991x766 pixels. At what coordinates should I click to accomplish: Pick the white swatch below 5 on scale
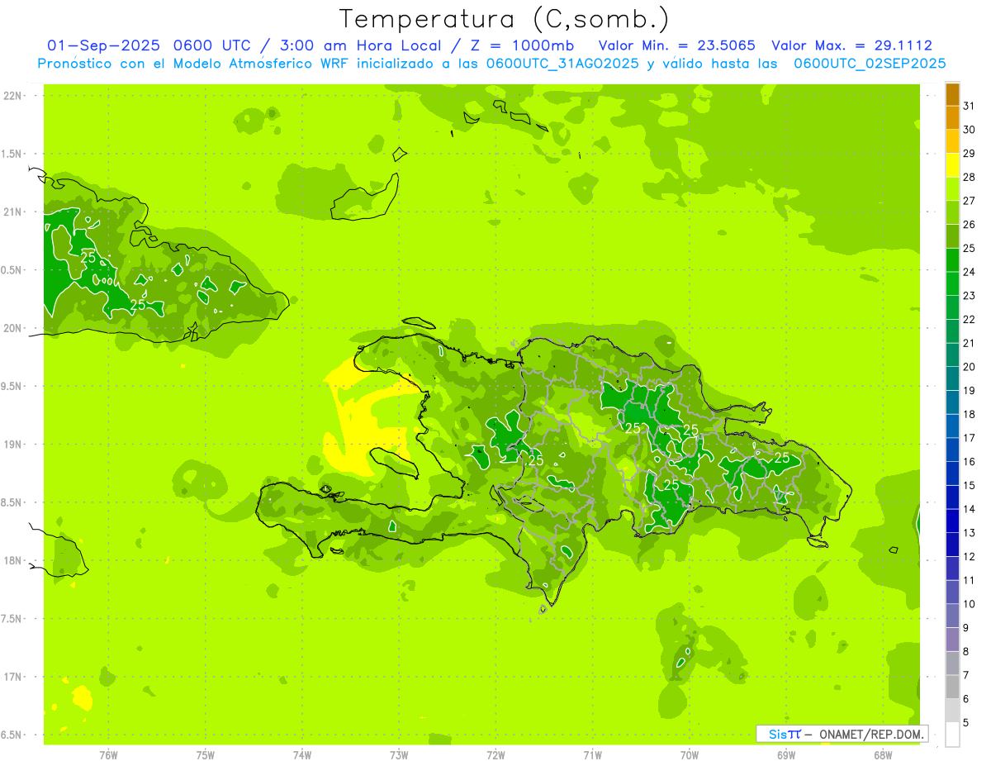click(x=952, y=735)
